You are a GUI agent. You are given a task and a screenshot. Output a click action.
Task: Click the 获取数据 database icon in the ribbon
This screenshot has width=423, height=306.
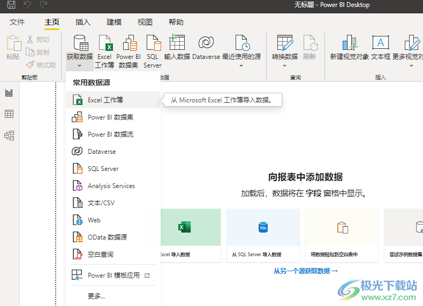[80, 43]
